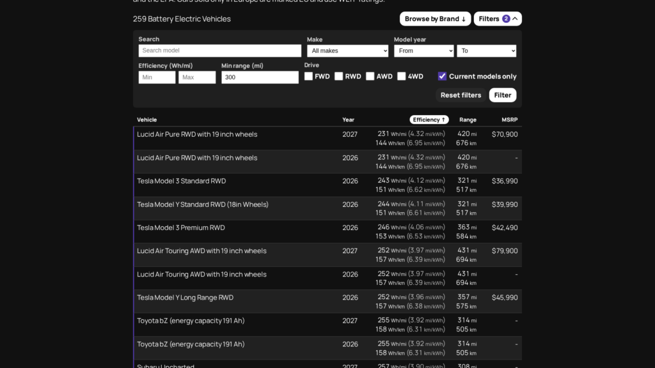Sort by the Vehicle column header
Screen dimensions: 655x368
click(x=147, y=119)
